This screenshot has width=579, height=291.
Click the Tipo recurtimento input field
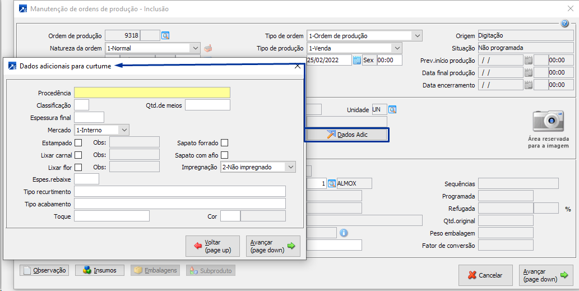(180, 191)
